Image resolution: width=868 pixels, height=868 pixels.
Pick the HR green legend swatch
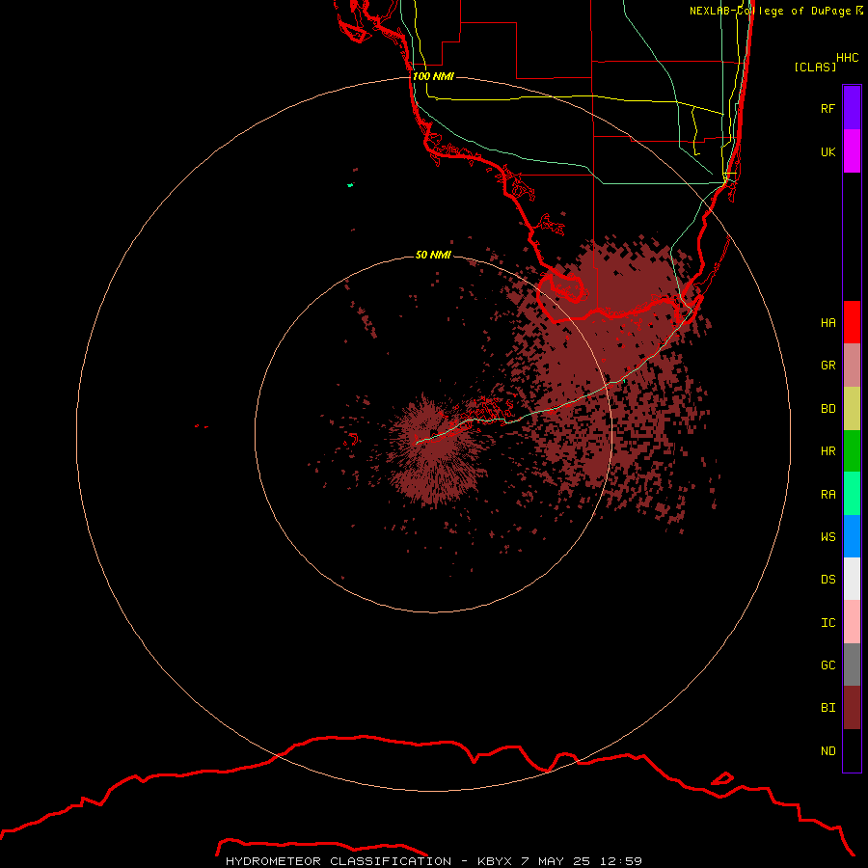click(852, 450)
